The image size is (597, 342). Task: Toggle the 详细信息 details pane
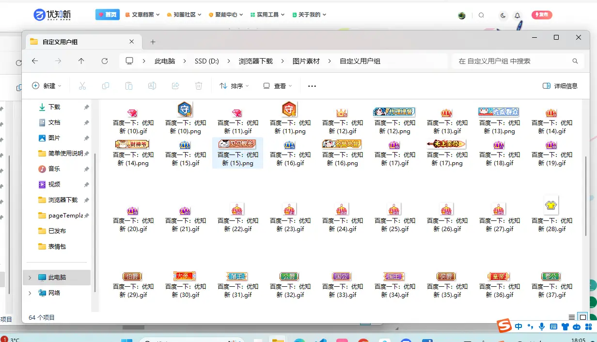click(x=560, y=86)
